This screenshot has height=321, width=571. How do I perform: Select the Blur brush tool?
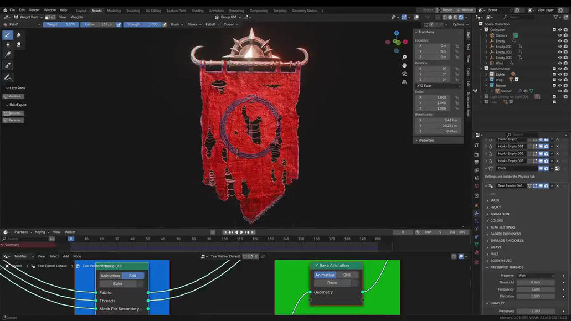pos(19,35)
